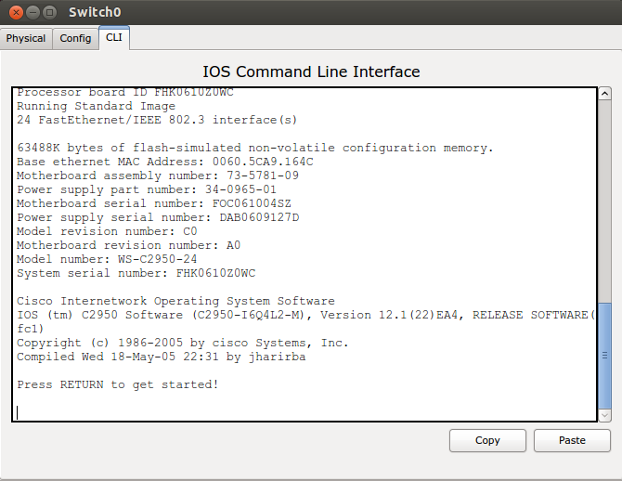This screenshot has height=481, width=622.
Task: Minimize the Switch0 window
Action: [33, 13]
